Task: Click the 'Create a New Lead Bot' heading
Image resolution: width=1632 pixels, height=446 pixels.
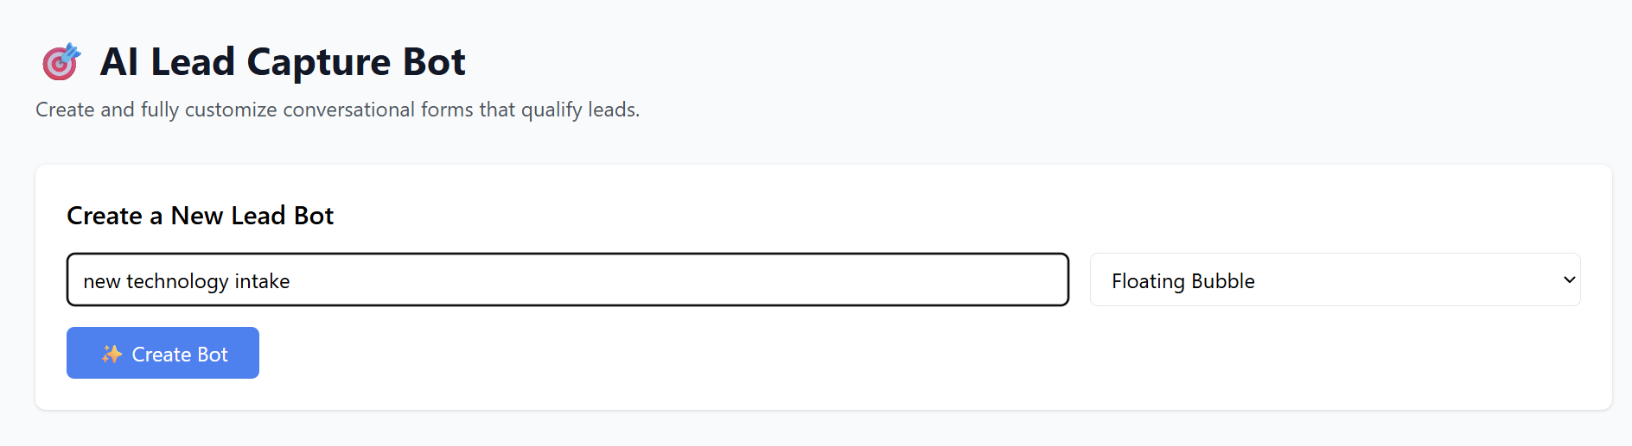Action: (200, 216)
